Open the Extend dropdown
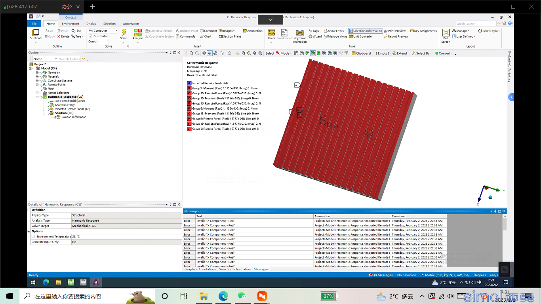541x304 pixels. tap(401, 53)
